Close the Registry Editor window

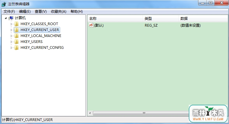(221, 3)
